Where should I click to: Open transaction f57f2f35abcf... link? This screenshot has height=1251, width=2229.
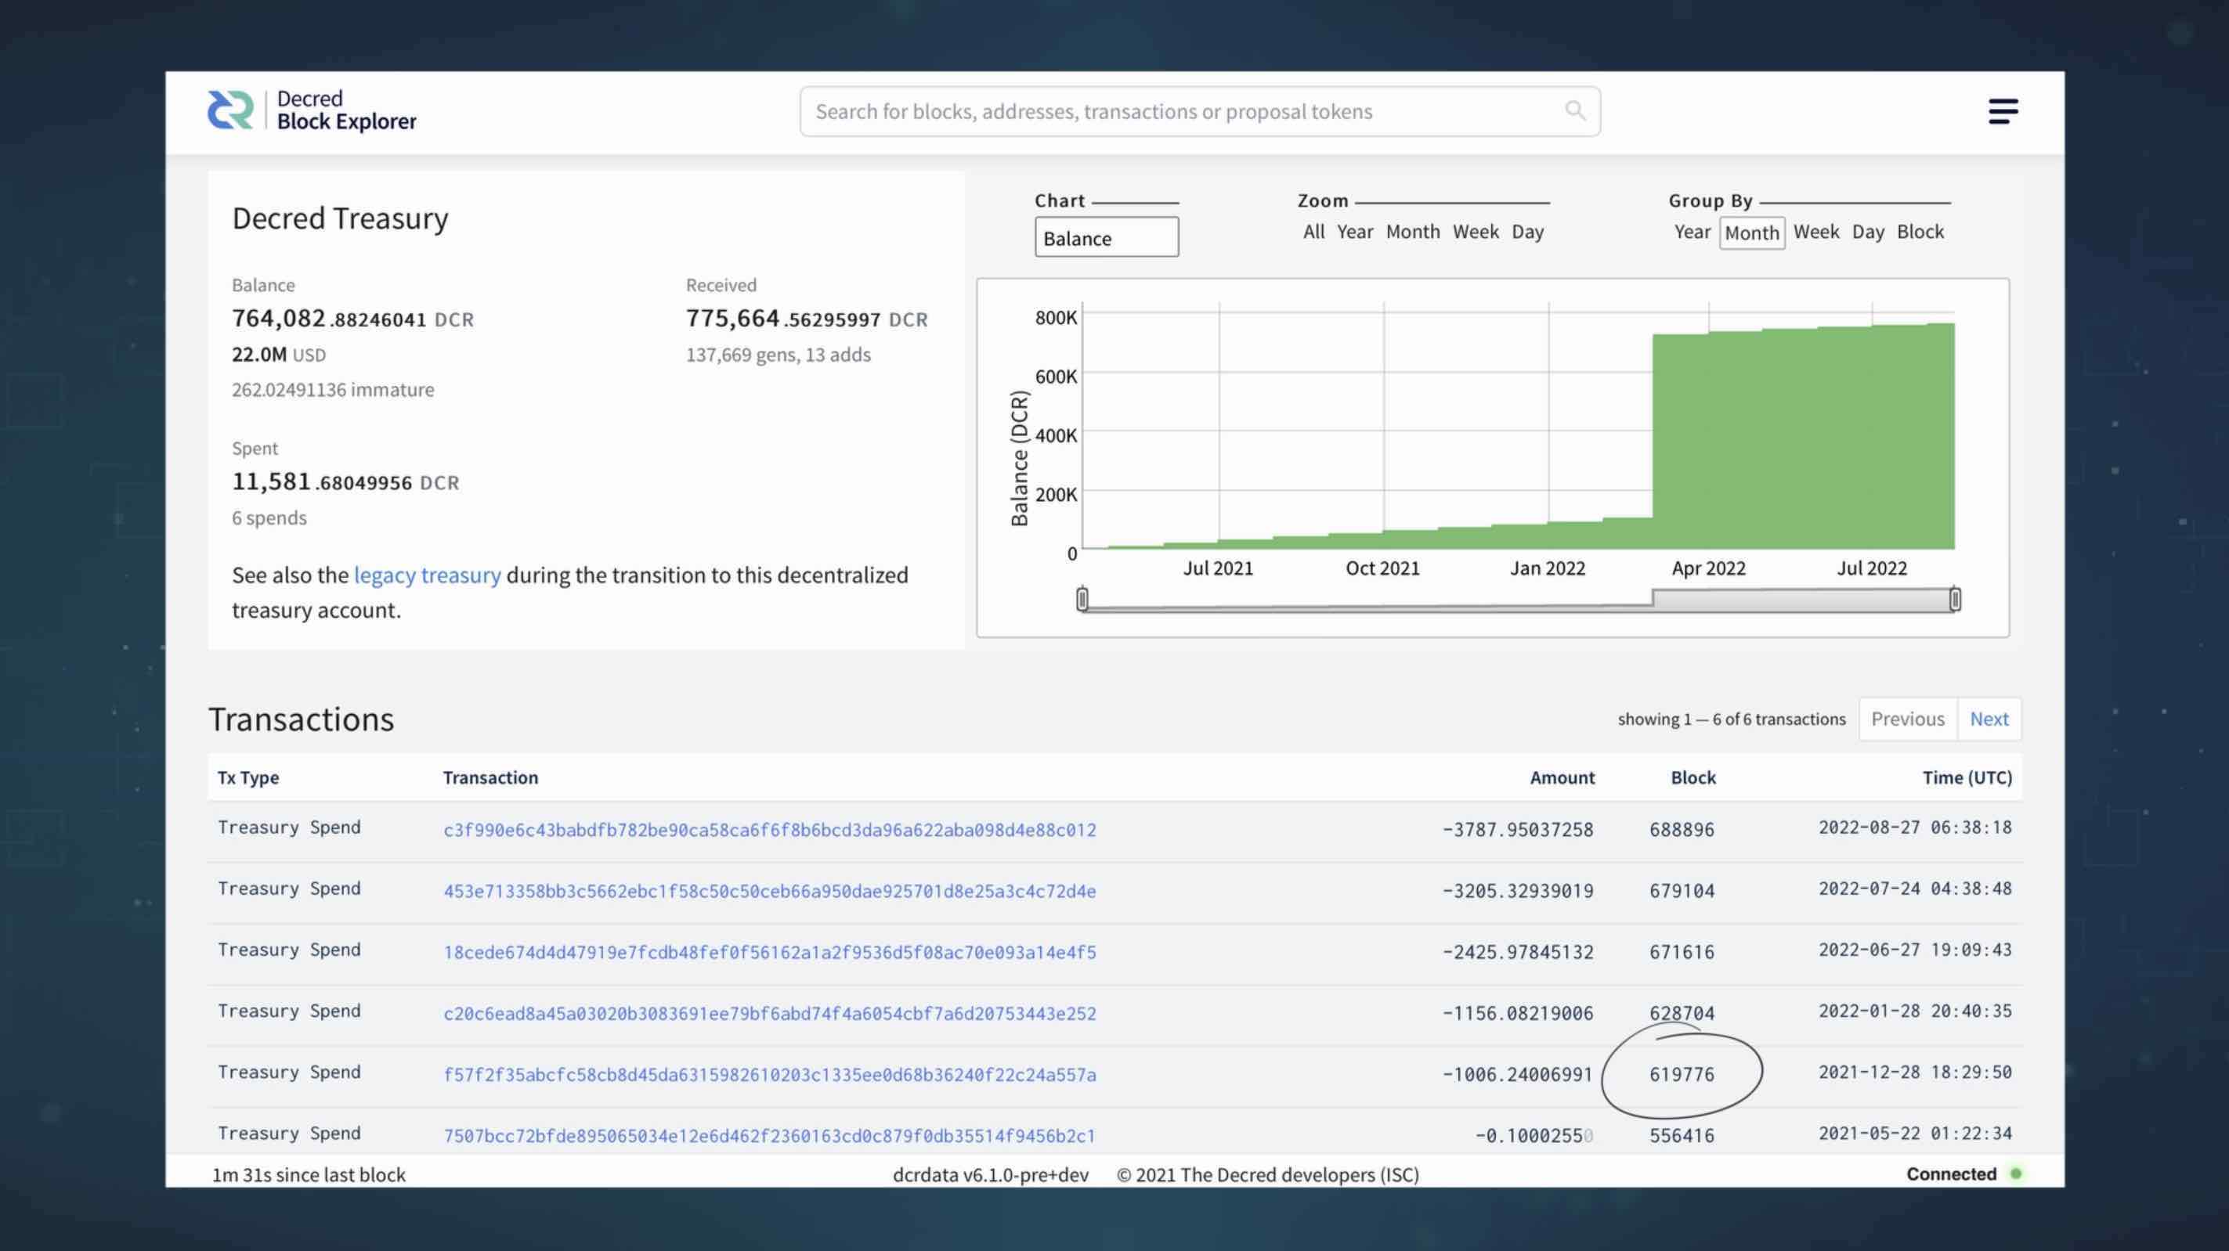click(769, 1075)
